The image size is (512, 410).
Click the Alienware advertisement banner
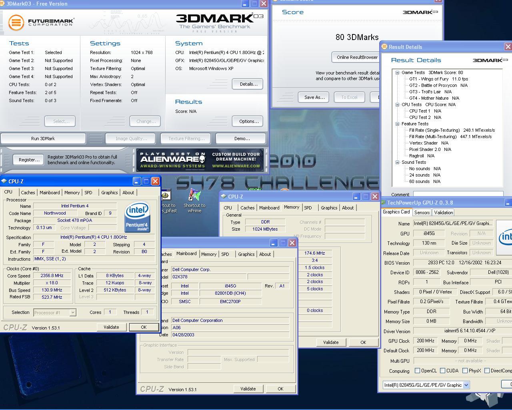pos(200,160)
